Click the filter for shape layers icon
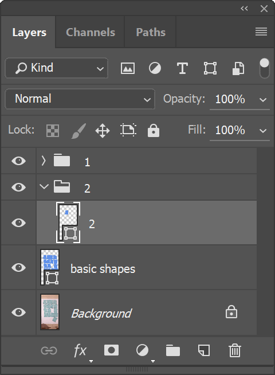This screenshot has height=375, width=275. click(210, 69)
